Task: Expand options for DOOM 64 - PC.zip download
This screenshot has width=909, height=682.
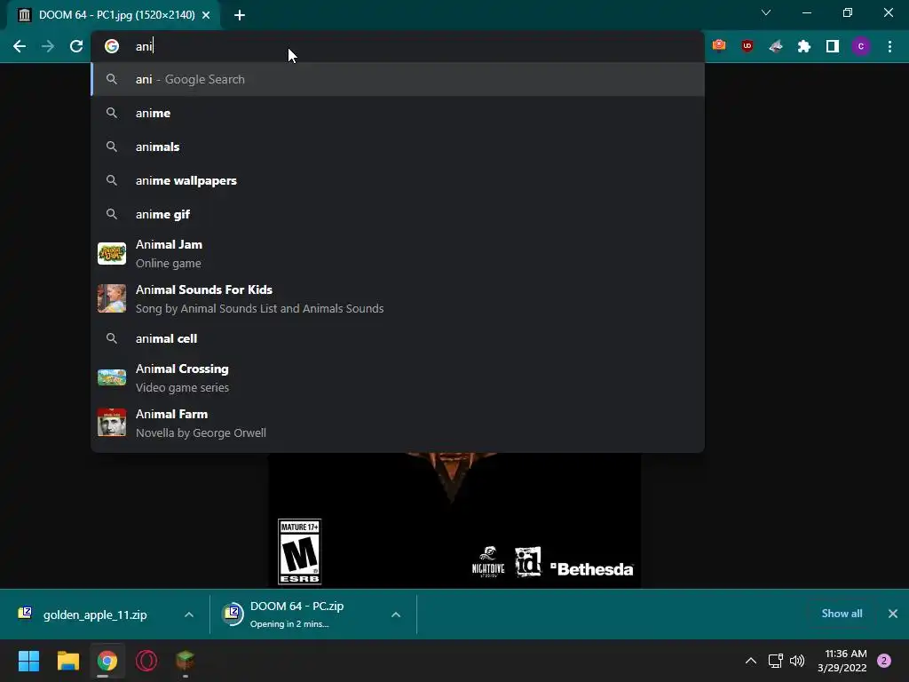Action: click(396, 615)
